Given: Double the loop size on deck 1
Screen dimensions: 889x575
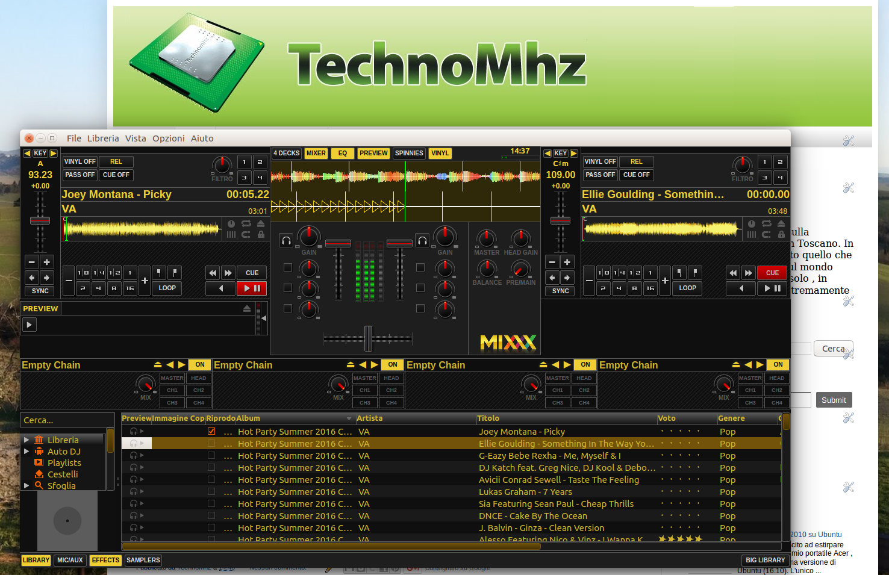Looking at the screenshot, I should pos(145,281).
